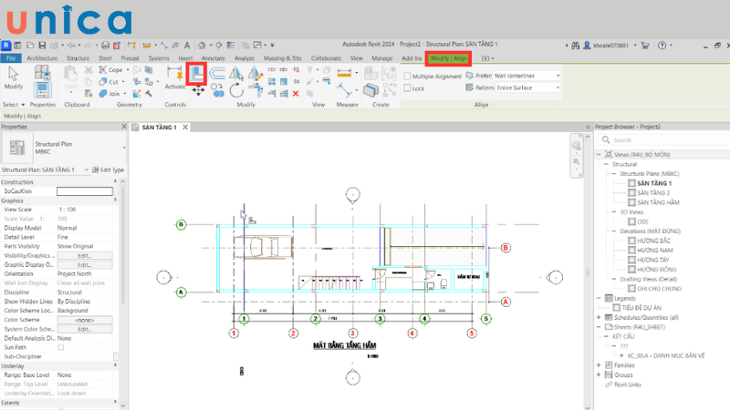Close the SÀN TẦNG 1 view tab
Screen dimensions: 730x410
point(185,127)
